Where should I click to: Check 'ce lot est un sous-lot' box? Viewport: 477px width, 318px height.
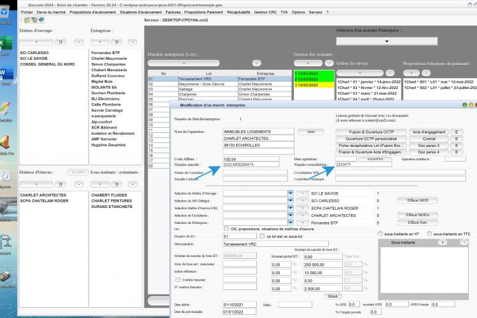262,236
